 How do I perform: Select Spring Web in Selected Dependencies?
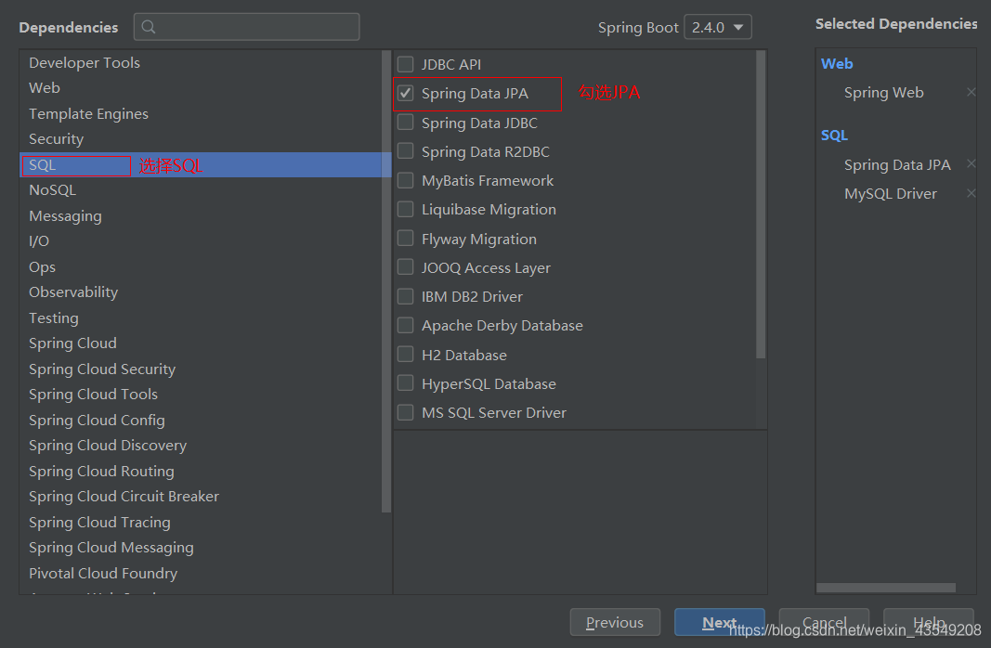[883, 92]
